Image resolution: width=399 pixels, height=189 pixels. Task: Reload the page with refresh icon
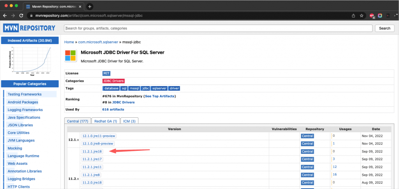21,16
